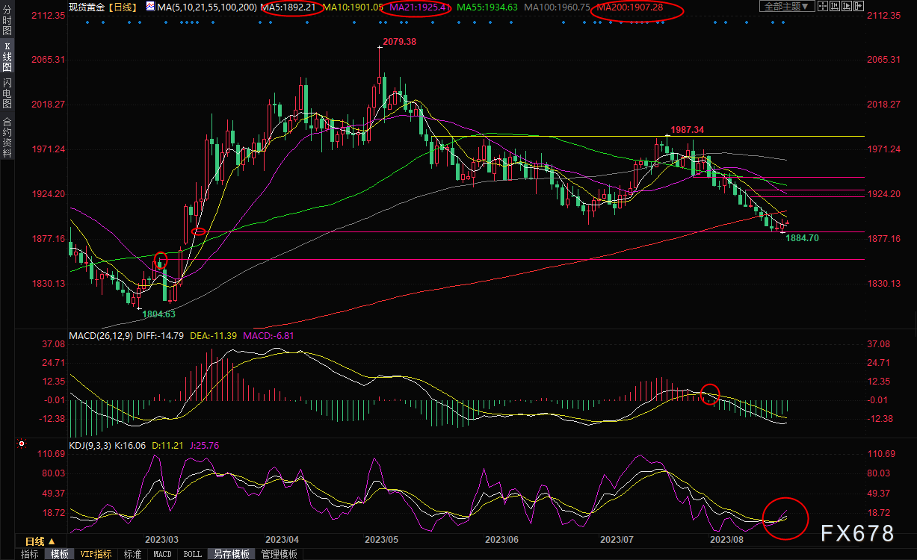The image size is (917, 560).
Task: Open the 合约资料 contract info tab
Action: pos(7,137)
